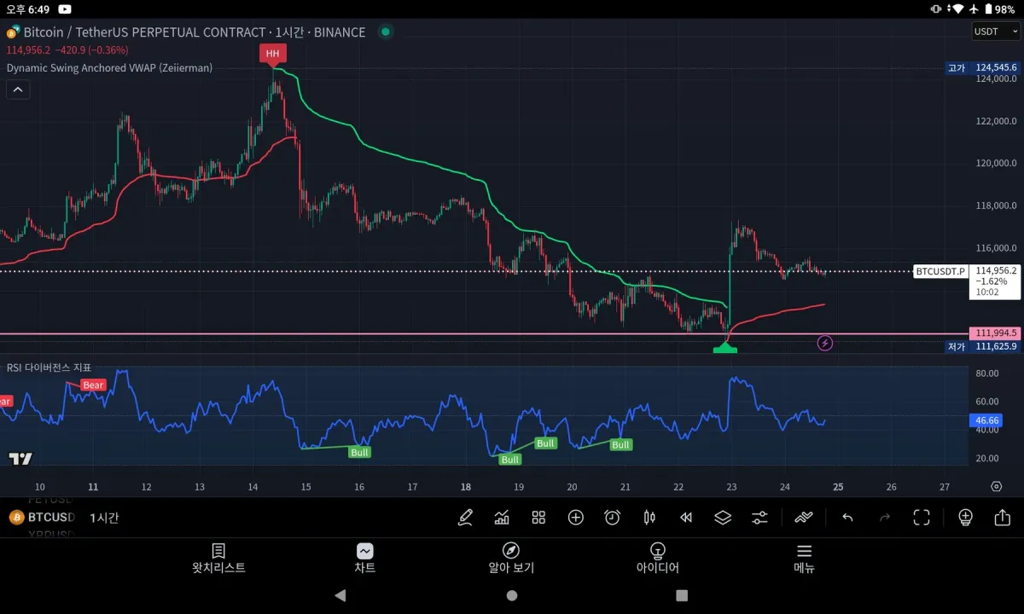Tap the 114,956.2 last price label

click(x=995, y=269)
